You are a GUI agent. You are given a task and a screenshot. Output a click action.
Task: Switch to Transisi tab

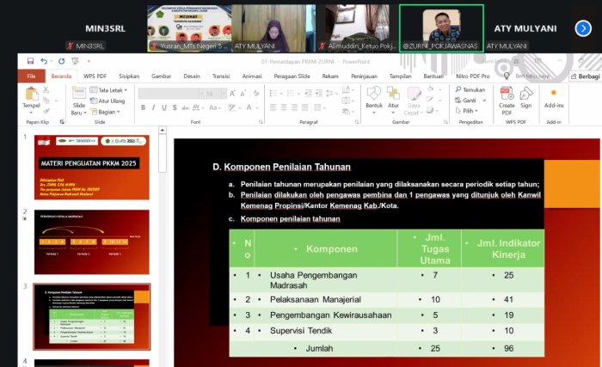tap(221, 76)
